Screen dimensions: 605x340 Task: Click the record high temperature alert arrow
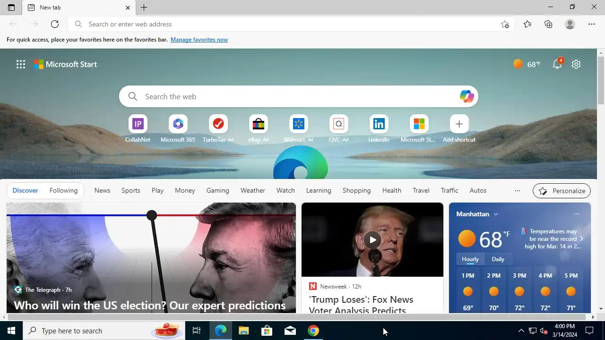(581, 238)
